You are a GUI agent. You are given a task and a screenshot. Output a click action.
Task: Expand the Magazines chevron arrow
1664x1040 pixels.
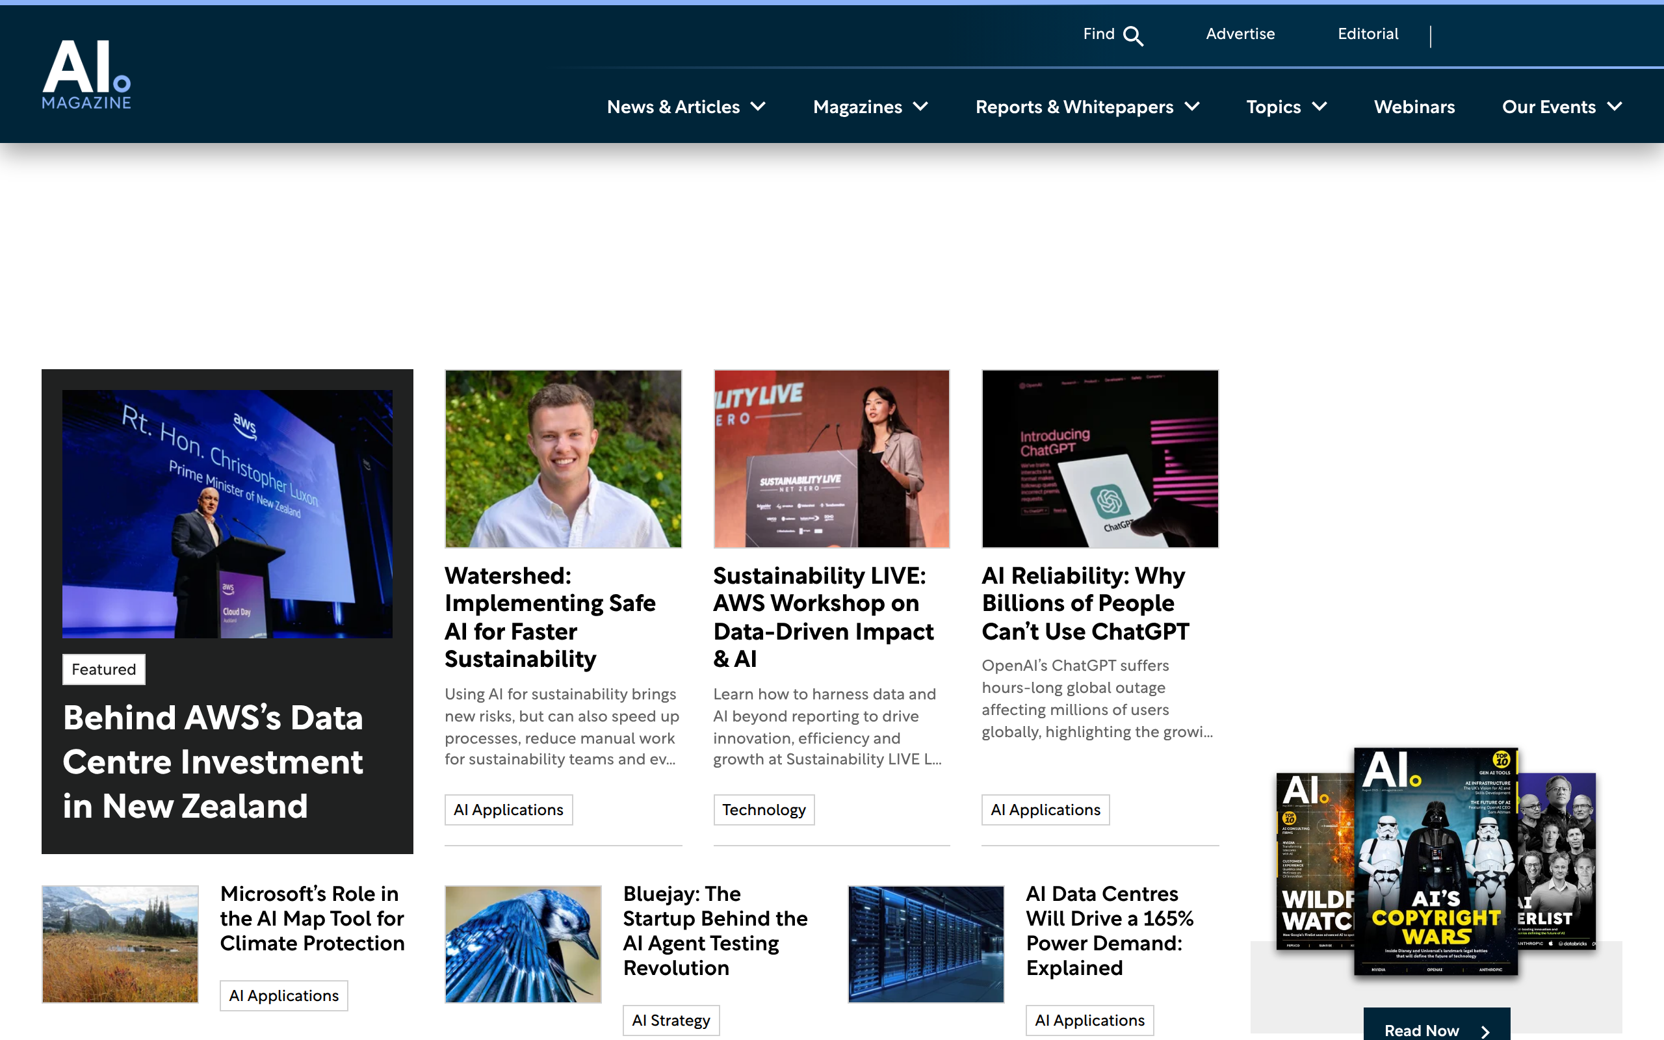(x=920, y=107)
